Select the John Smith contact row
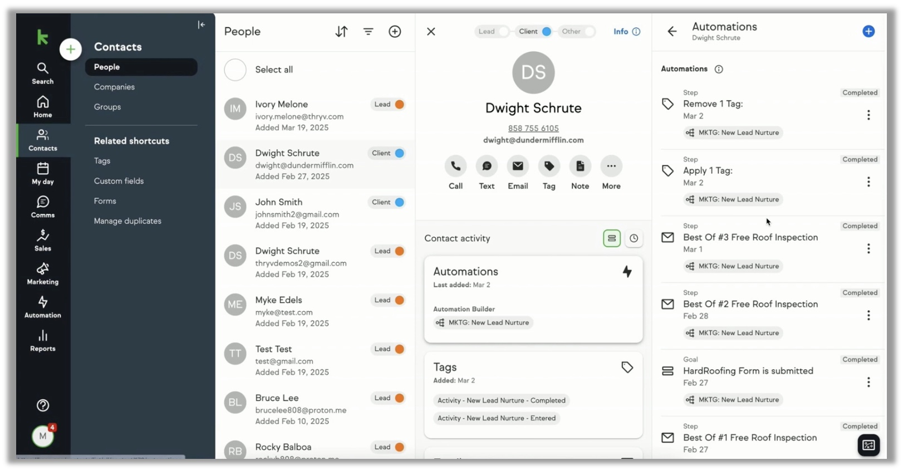903x470 pixels. click(315, 214)
